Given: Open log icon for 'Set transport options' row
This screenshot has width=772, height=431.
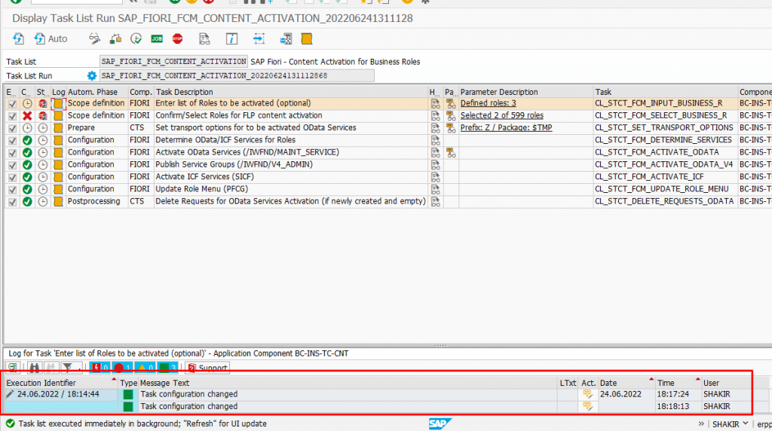Looking at the screenshot, I should [x=58, y=128].
